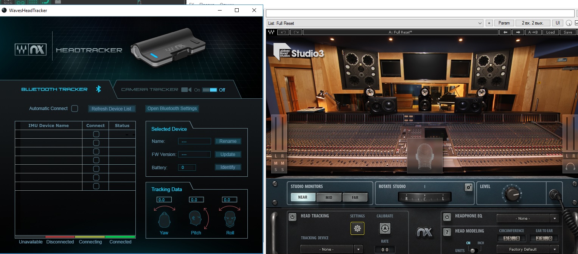578x254 pixels.
Task: Open head tracking Settings gear in Studio3
Action: click(357, 228)
